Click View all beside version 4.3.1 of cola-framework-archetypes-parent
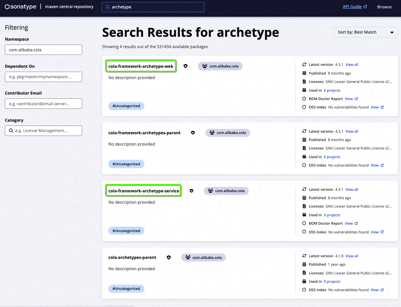This screenshot has width=401, height=307. [x=352, y=131]
